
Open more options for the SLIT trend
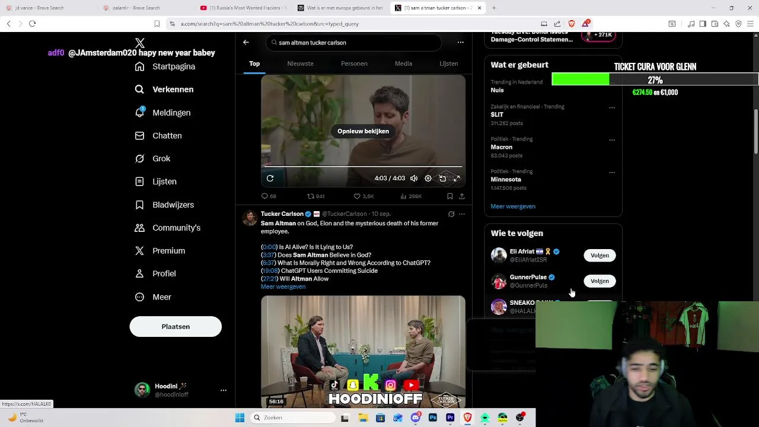[x=612, y=108]
